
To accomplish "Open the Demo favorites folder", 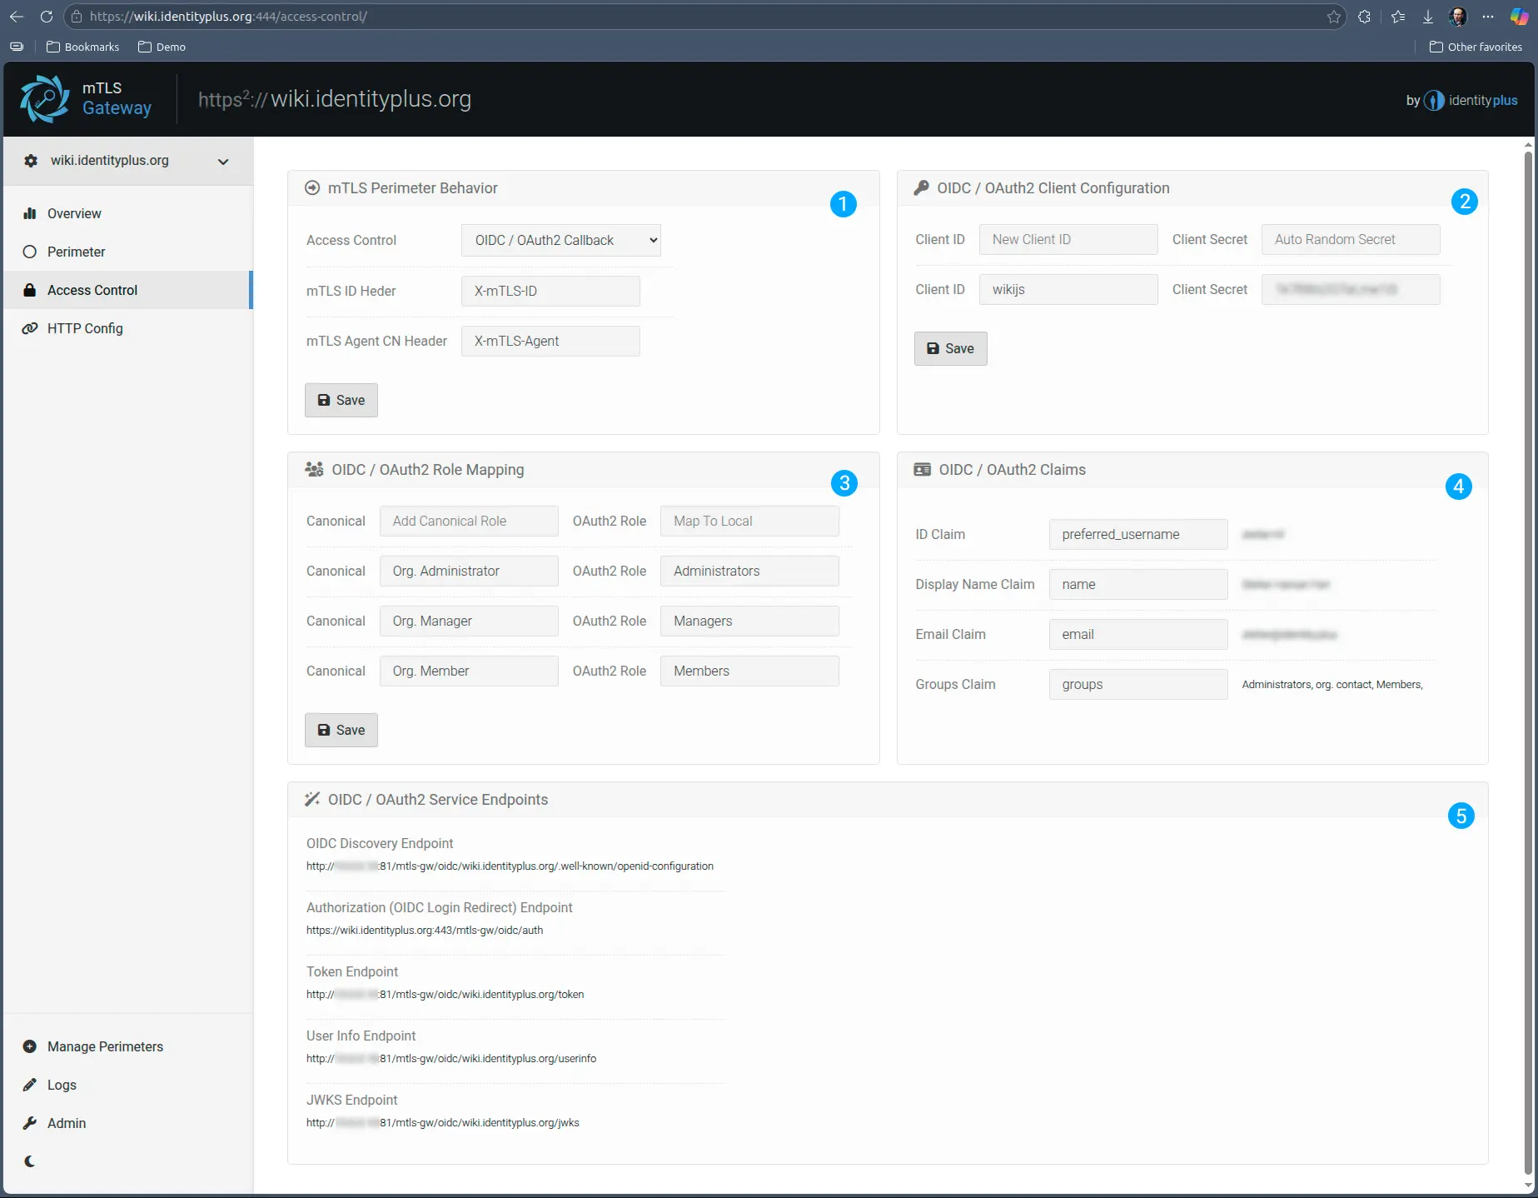I will pyautogui.click(x=162, y=47).
